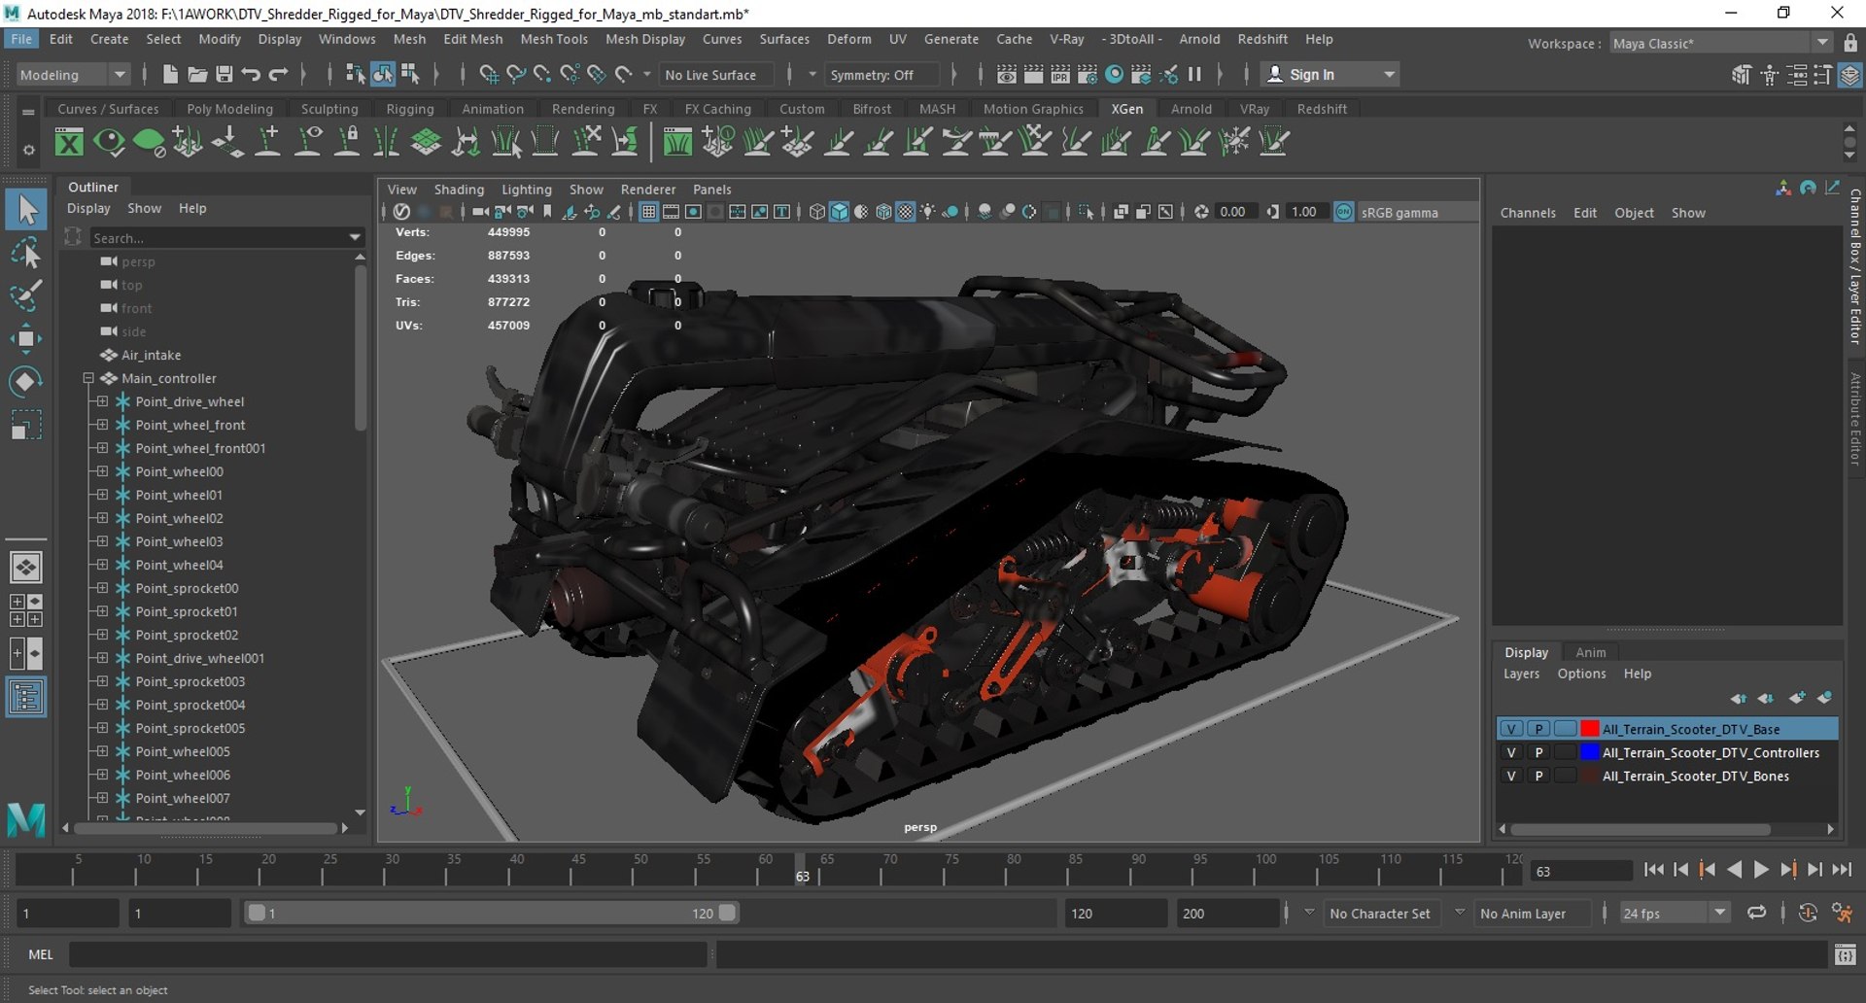The image size is (1866, 1003).
Task: Open Channels menu in Channel Box
Action: pyautogui.click(x=1527, y=213)
